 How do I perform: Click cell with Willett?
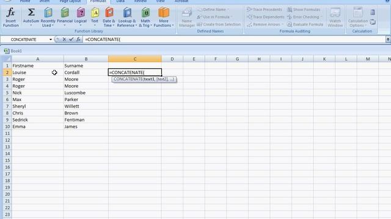coord(86,106)
